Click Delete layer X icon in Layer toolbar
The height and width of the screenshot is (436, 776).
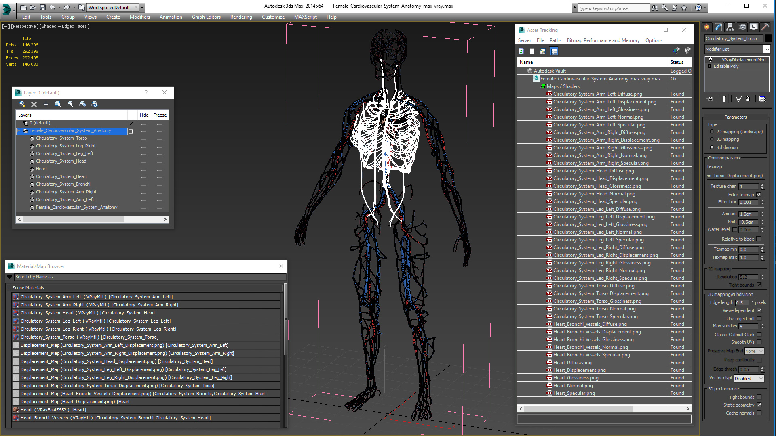(x=34, y=104)
